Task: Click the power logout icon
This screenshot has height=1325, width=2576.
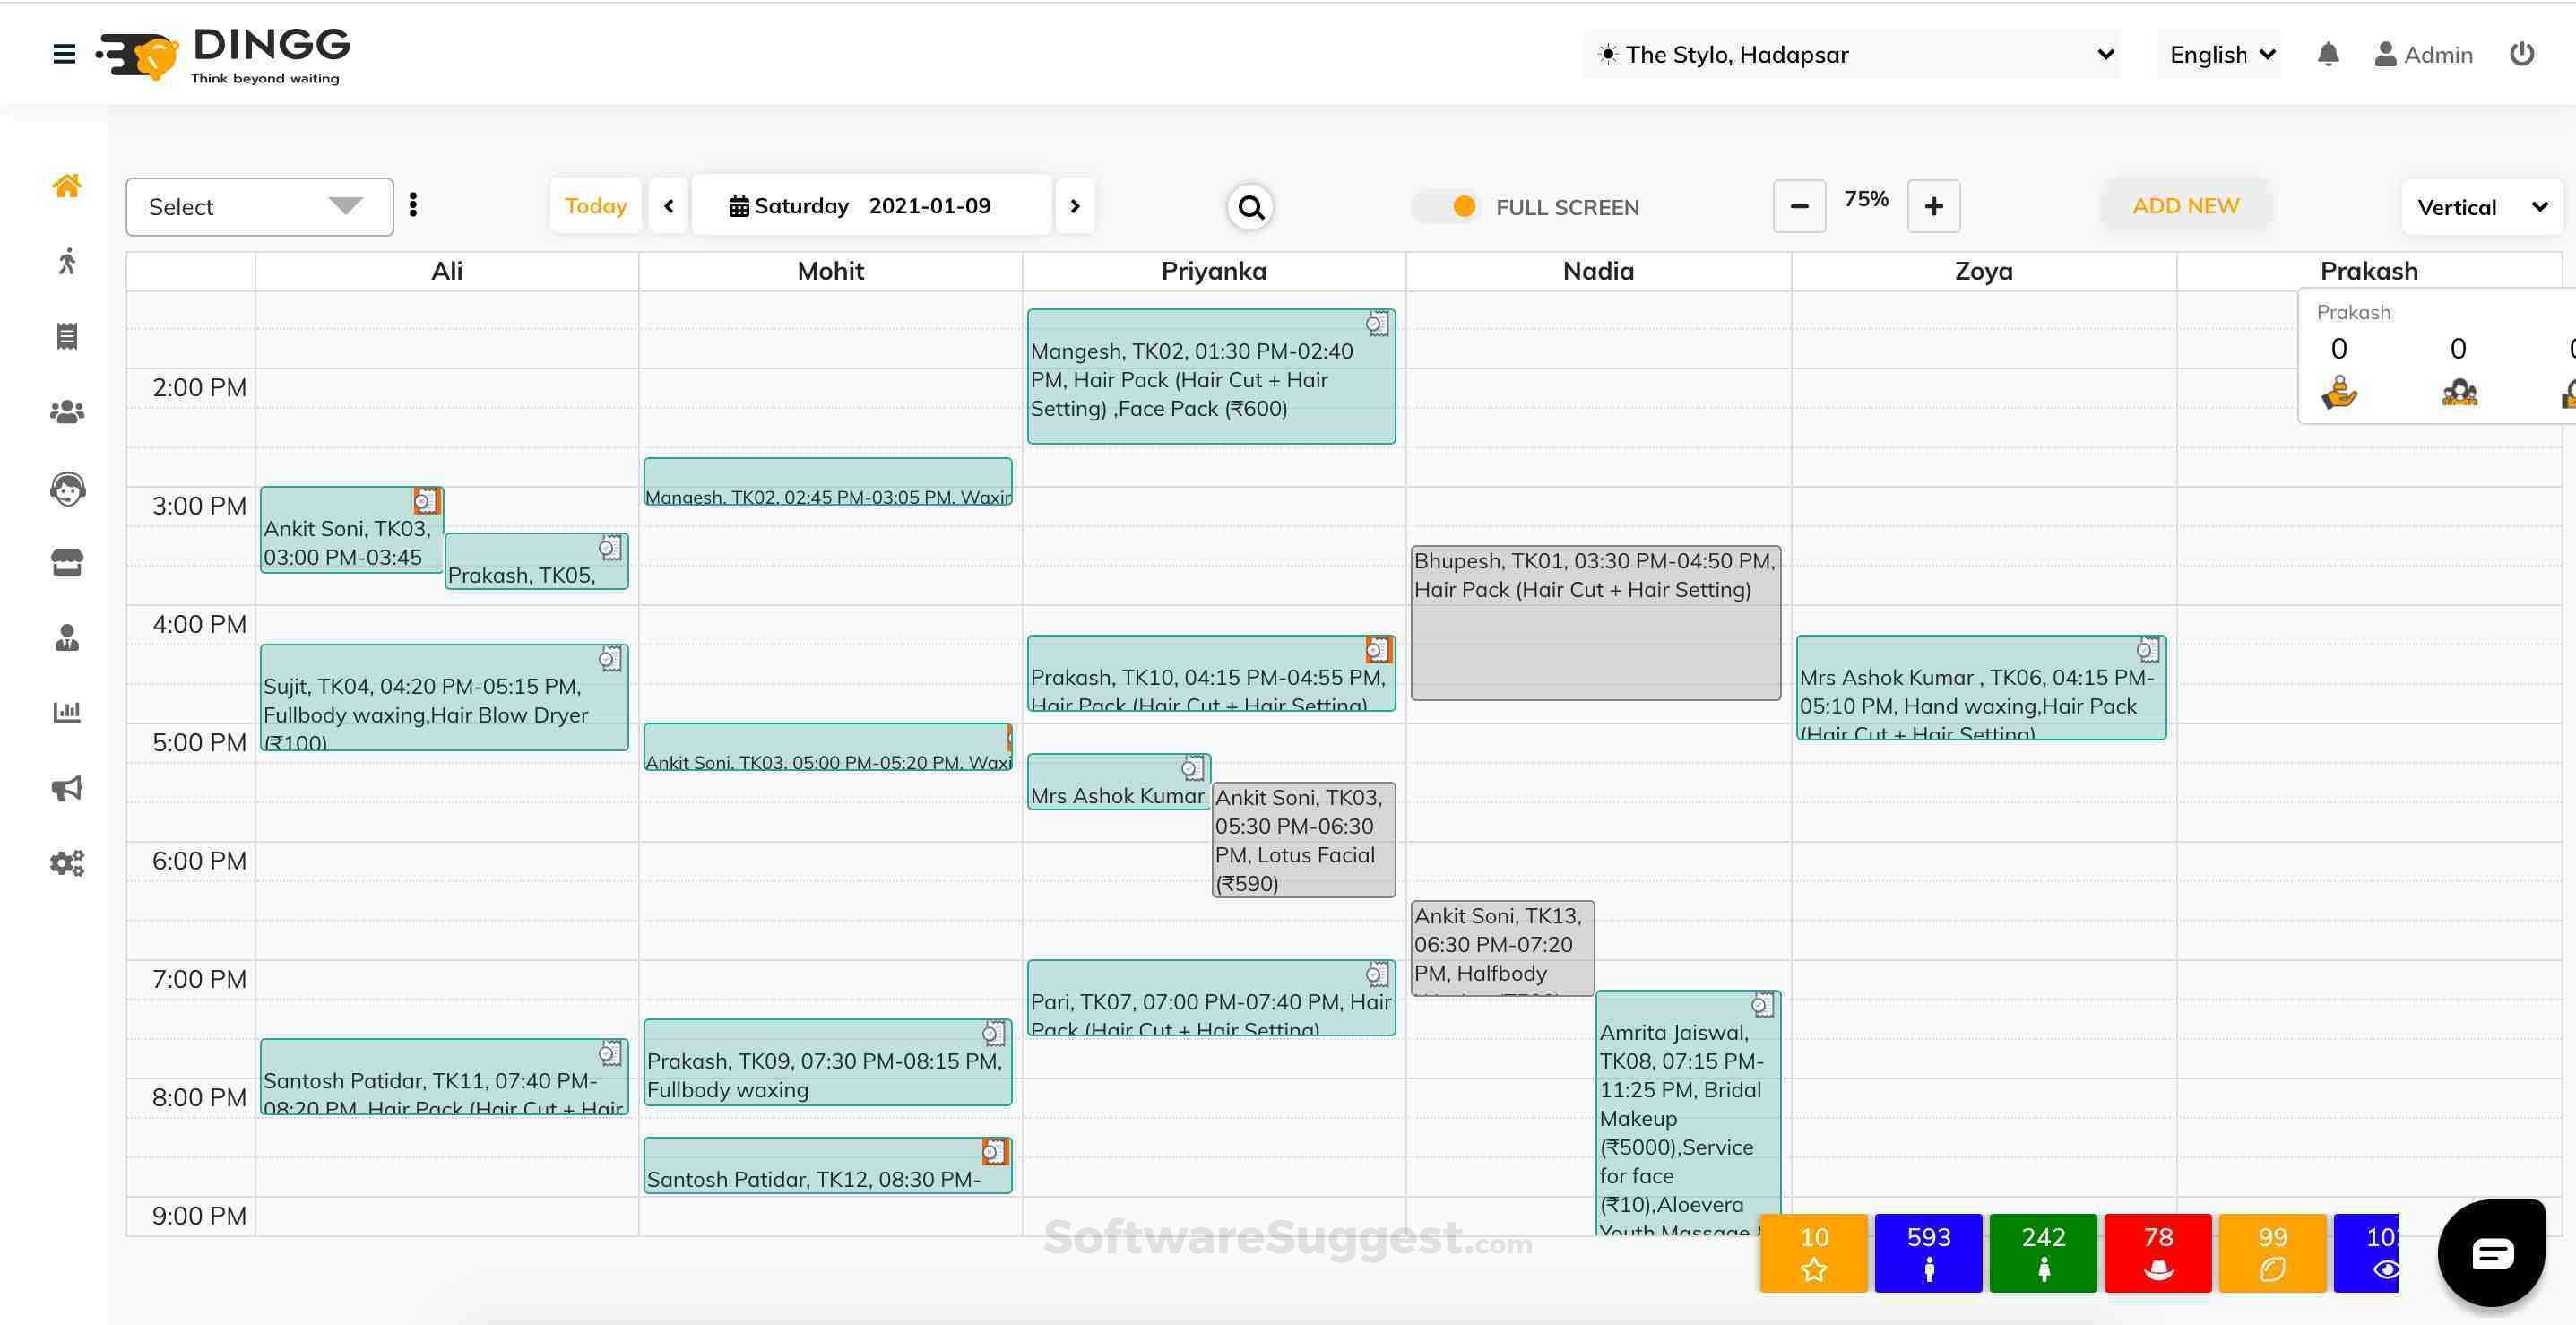Action: tap(2521, 54)
